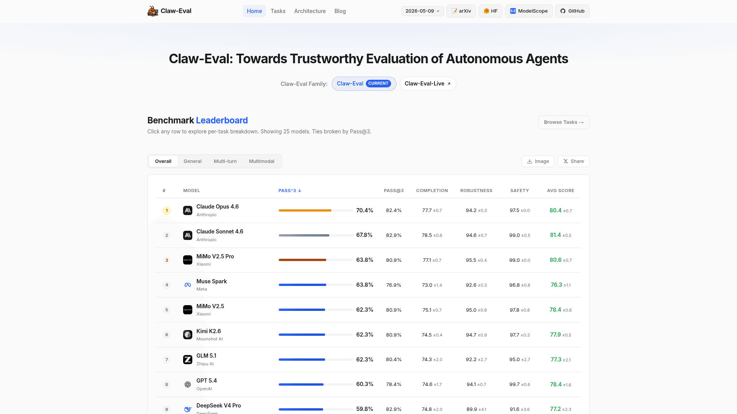Click the Browse Tasks button
This screenshot has width=737, height=414.
[563, 122]
